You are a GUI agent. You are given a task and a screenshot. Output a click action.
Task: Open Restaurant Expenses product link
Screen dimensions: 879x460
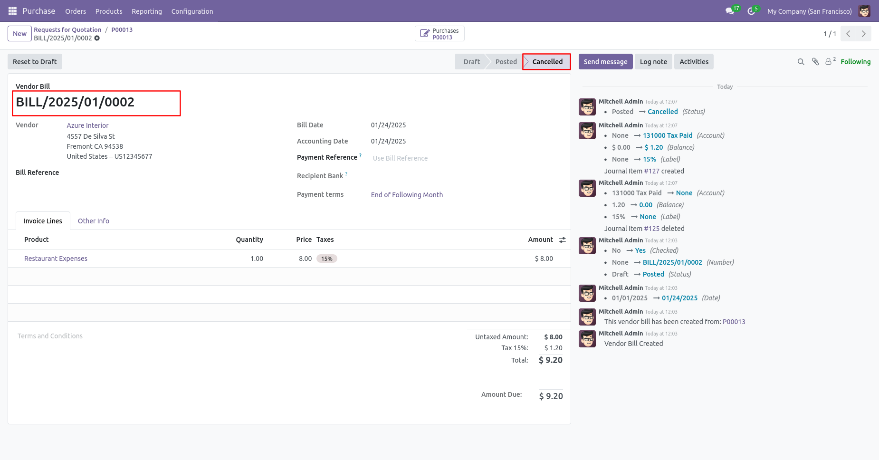click(x=56, y=259)
